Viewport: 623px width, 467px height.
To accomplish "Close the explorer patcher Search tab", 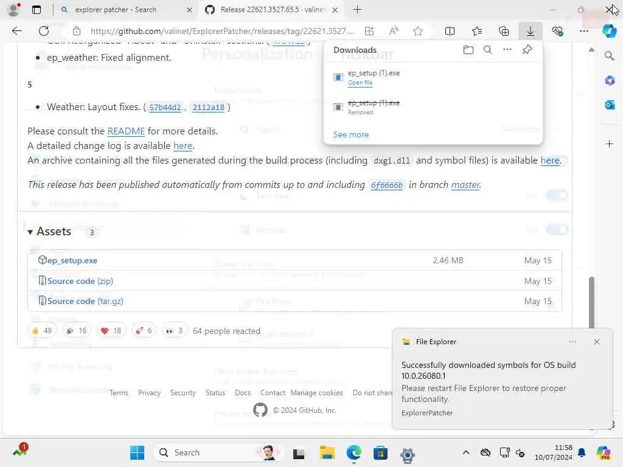I will click(x=190, y=10).
